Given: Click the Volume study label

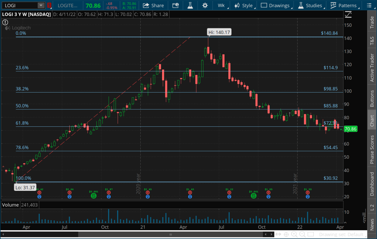Looking at the screenshot, I should 10,204.
